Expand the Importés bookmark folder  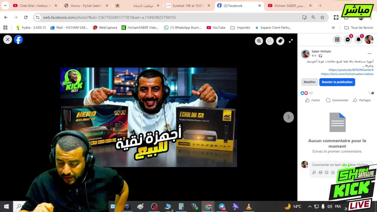[240, 27]
